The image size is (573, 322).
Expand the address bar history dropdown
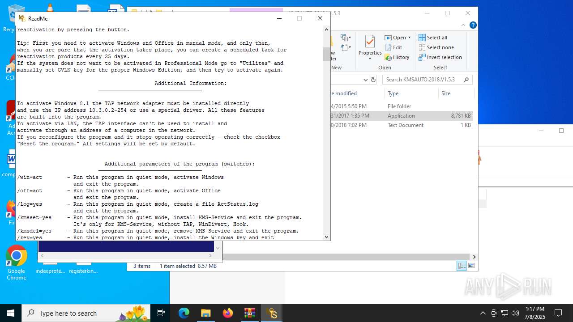point(365,80)
